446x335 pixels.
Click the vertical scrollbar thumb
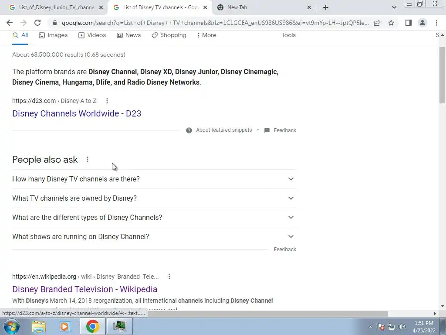point(442,75)
